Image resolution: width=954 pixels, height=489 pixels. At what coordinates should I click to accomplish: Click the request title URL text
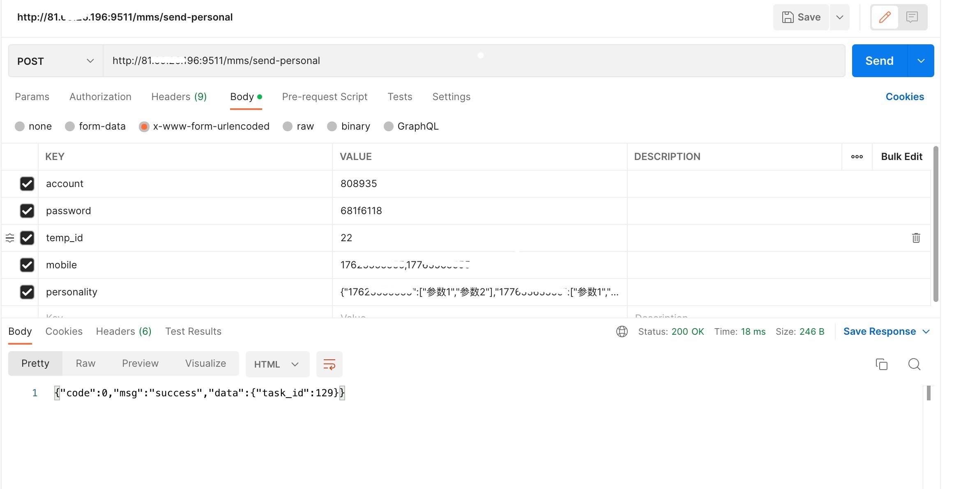(x=125, y=17)
